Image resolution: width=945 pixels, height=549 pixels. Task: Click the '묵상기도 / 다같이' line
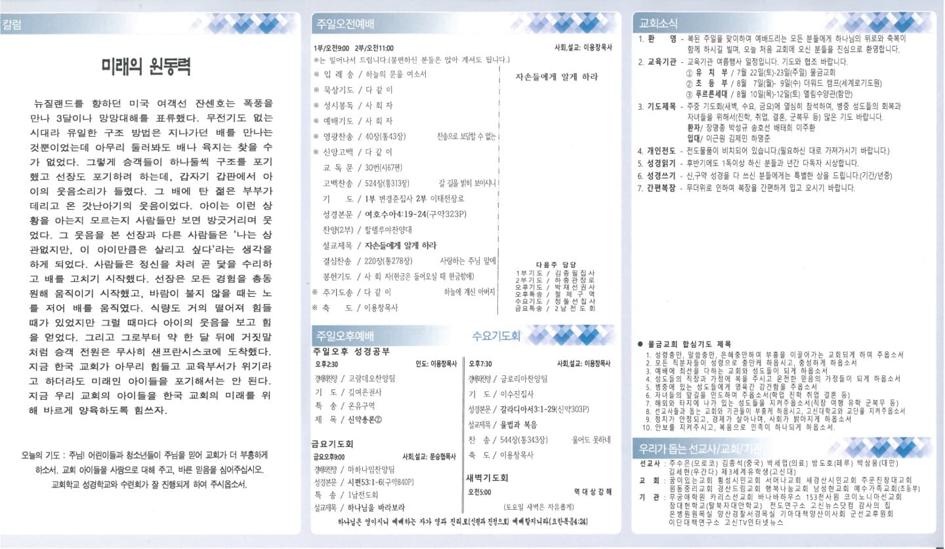pos(352,90)
